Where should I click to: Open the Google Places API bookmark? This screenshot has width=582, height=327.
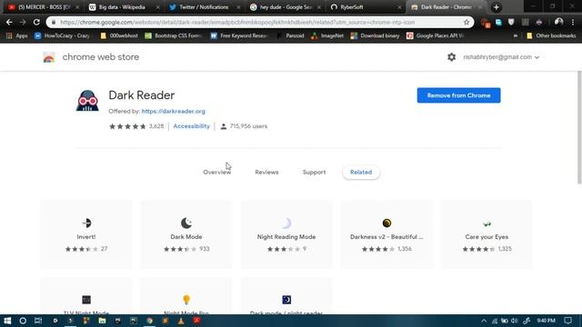click(x=436, y=36)
